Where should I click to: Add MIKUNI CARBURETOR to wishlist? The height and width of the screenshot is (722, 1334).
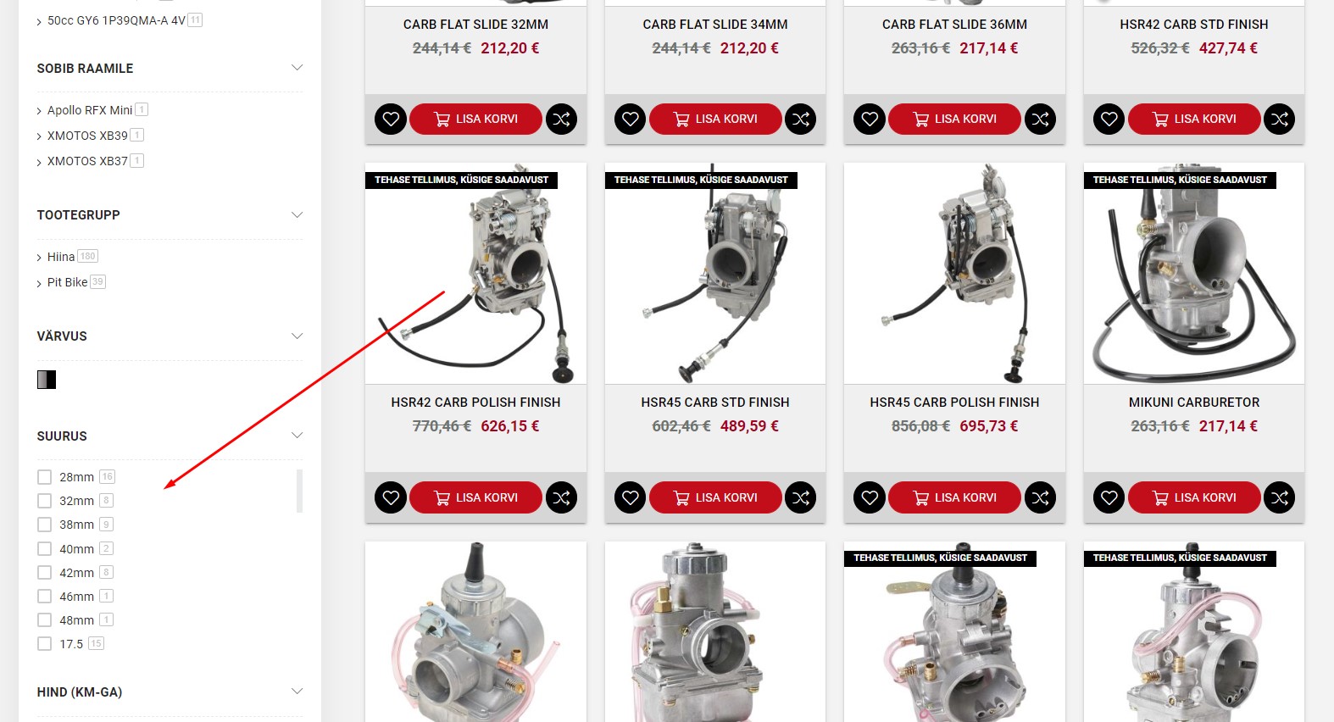[1109, 497]
